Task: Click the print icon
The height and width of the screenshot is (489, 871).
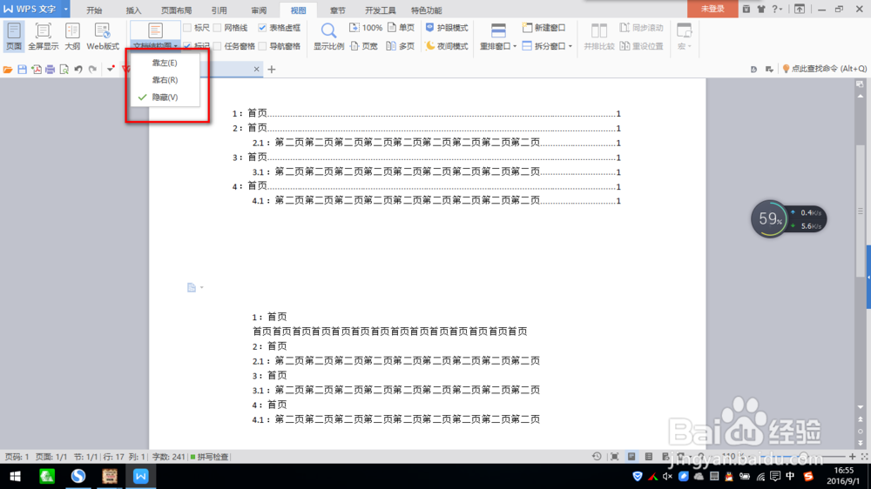Action: coord(50,70)
